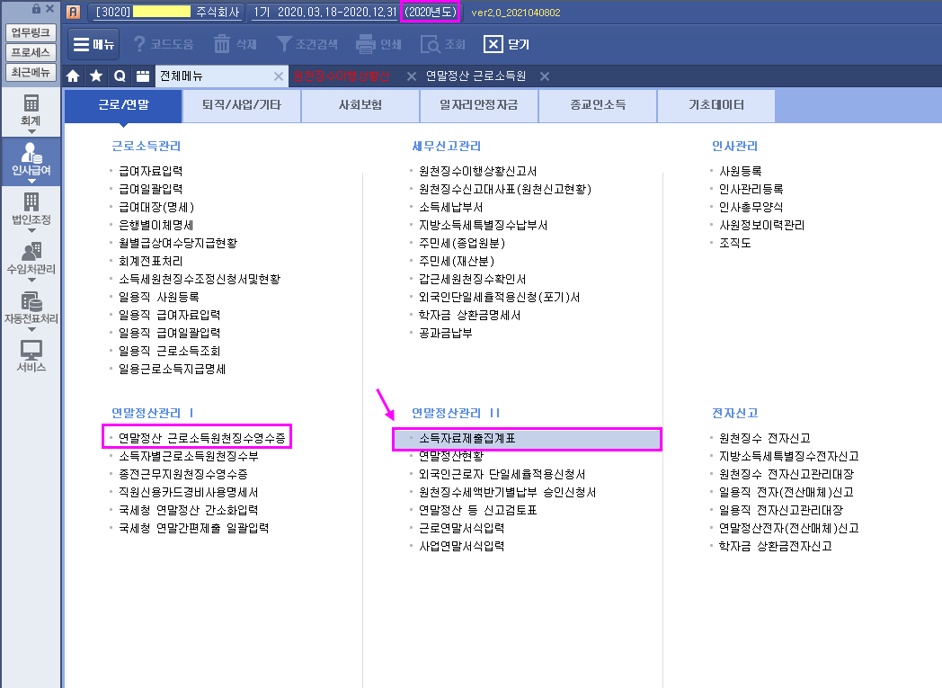Open 일용직 사원등록 menu item
This screenshot has width=942, height=688.
click(x=158, y=297)
